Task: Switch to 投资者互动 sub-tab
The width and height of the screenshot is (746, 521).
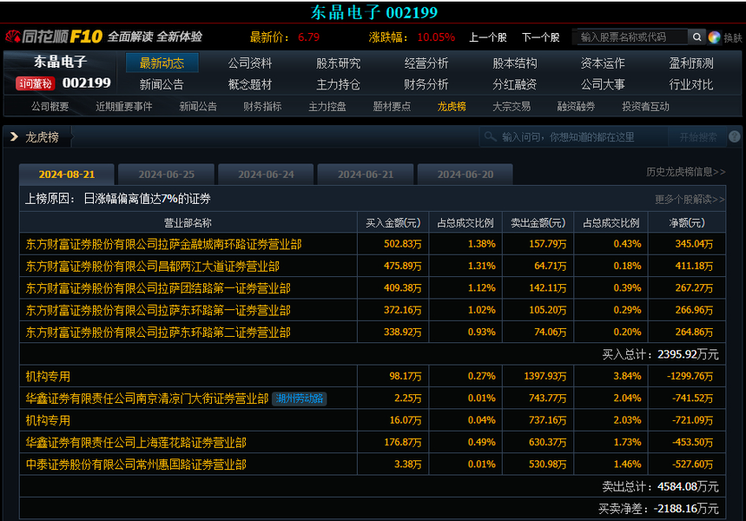Action: 645,107
